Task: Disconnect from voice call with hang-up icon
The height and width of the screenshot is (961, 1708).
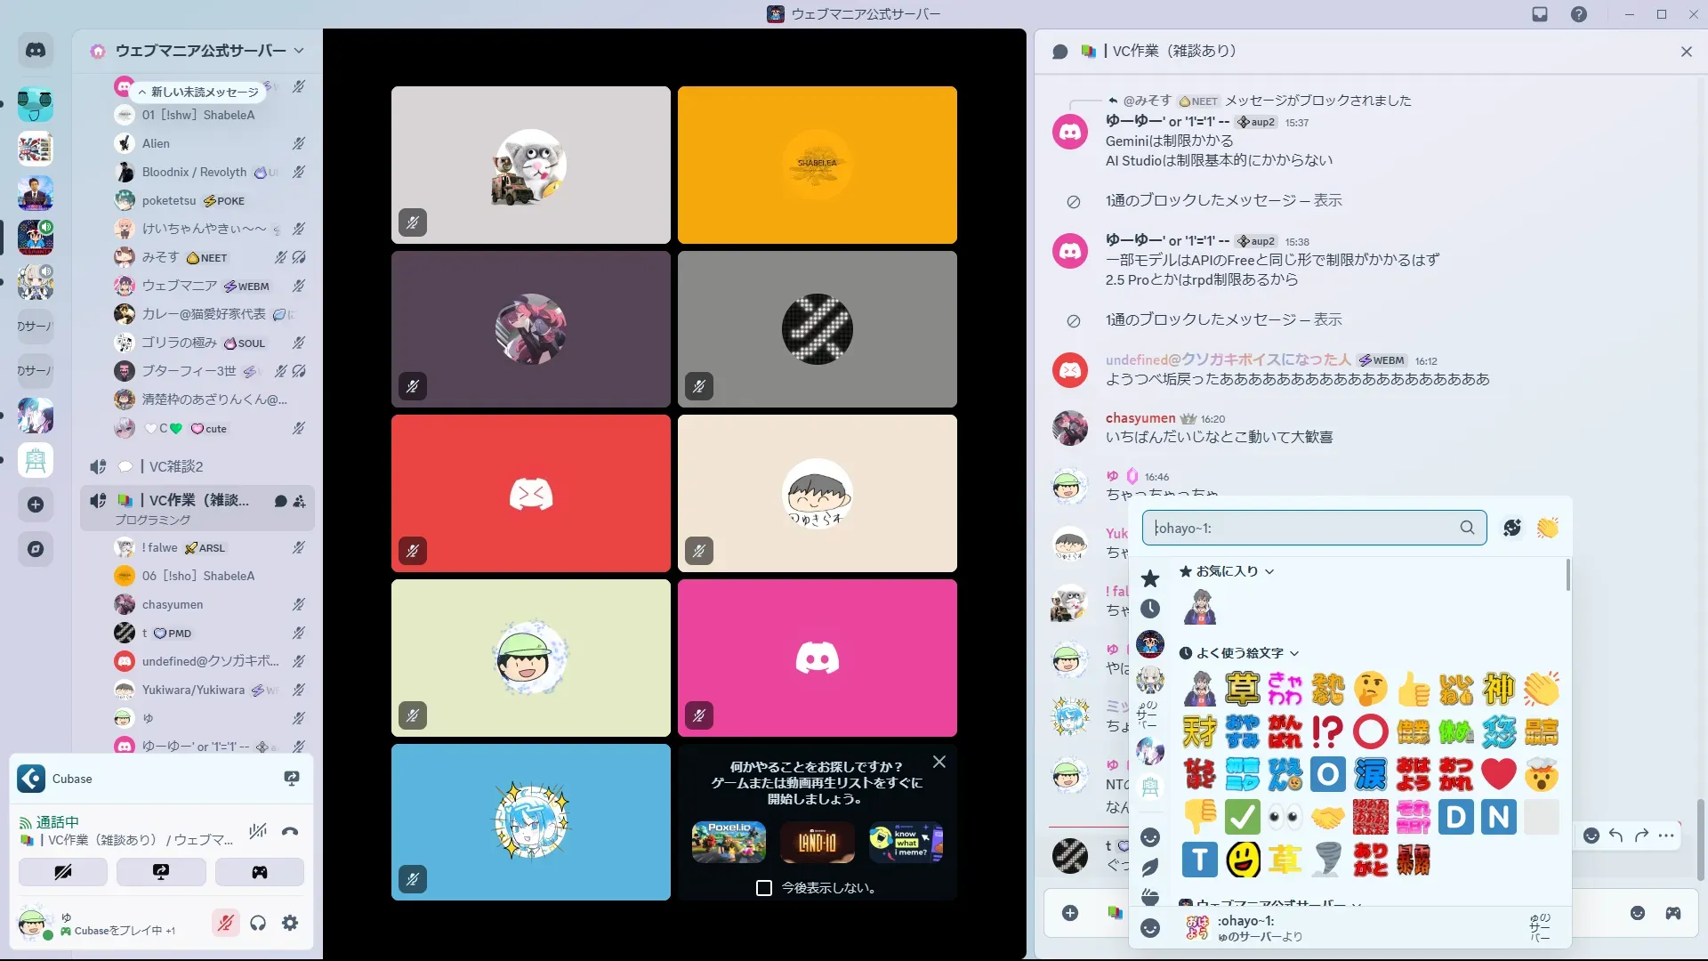Action: click(x=290, y=832)
